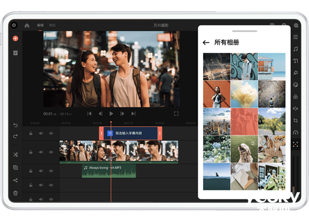Play the video preview

111,114
